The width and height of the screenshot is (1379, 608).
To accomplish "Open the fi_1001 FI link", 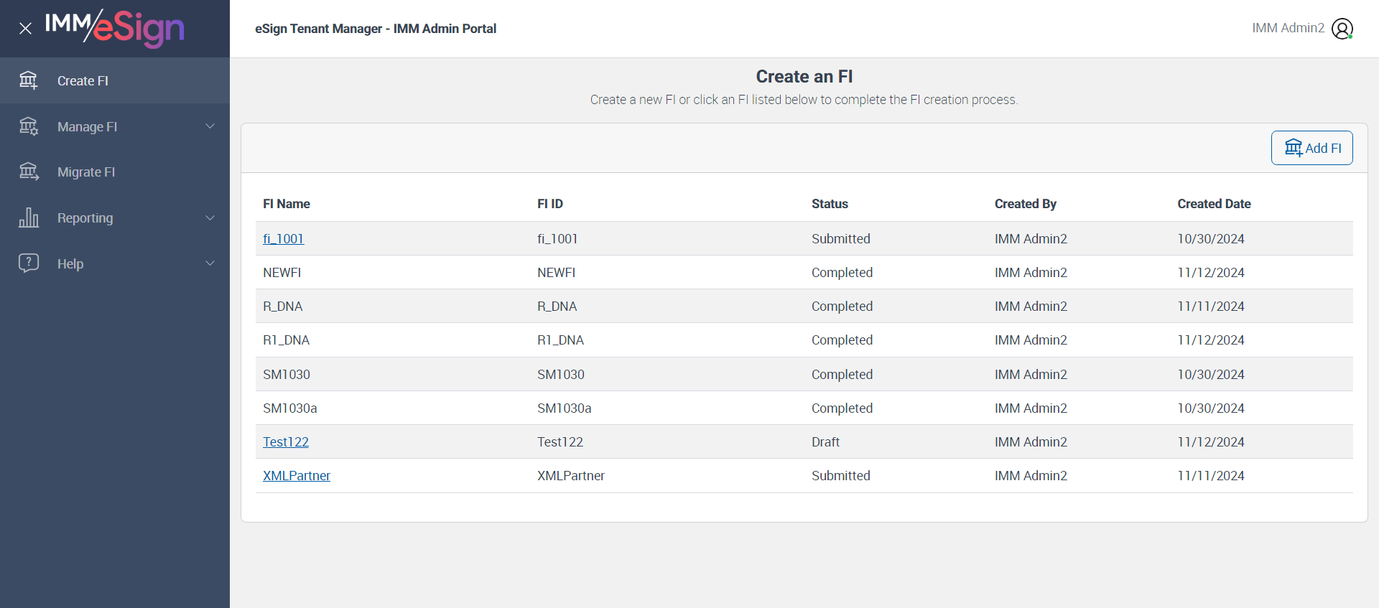I will tap(283, 239).
